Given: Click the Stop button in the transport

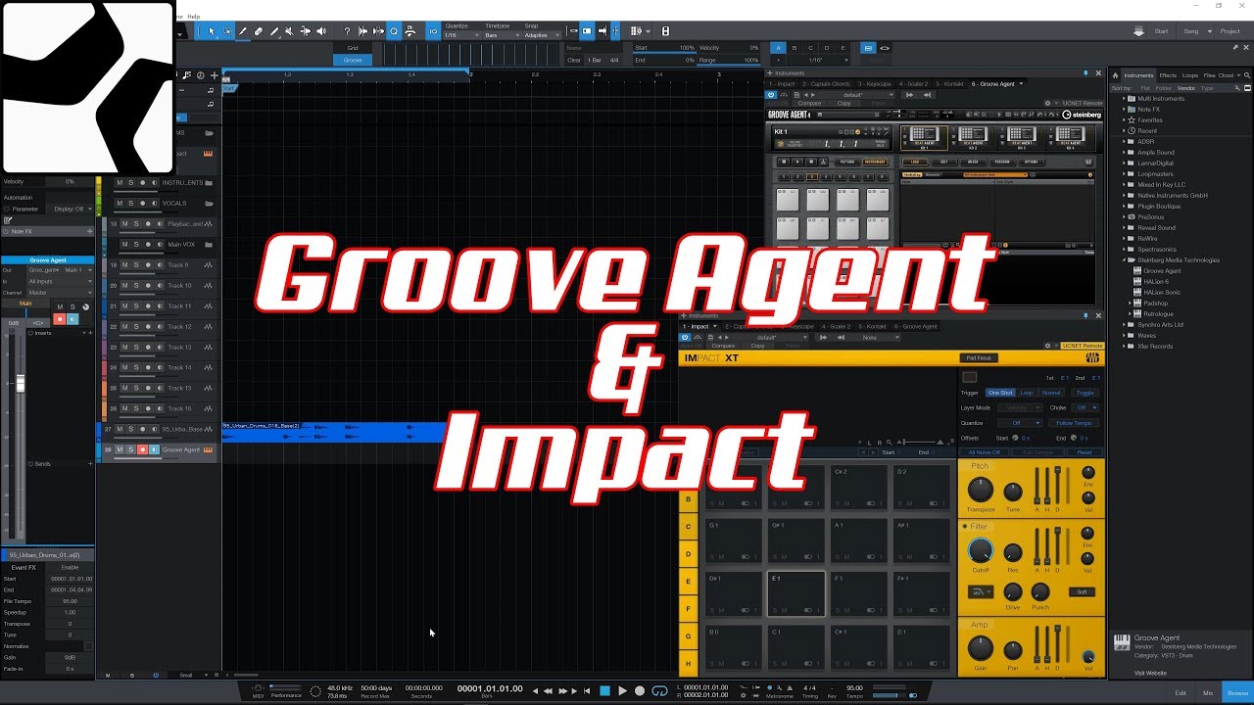Looking at the screenshot, I should (x=604, y=690).
